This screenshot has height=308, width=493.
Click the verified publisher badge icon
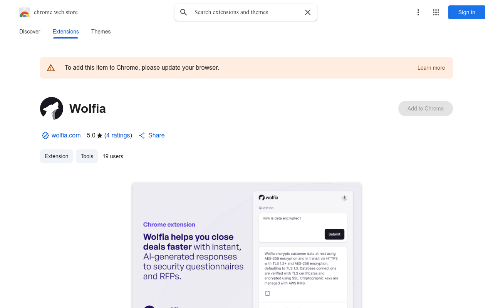(x=45, y=136)
